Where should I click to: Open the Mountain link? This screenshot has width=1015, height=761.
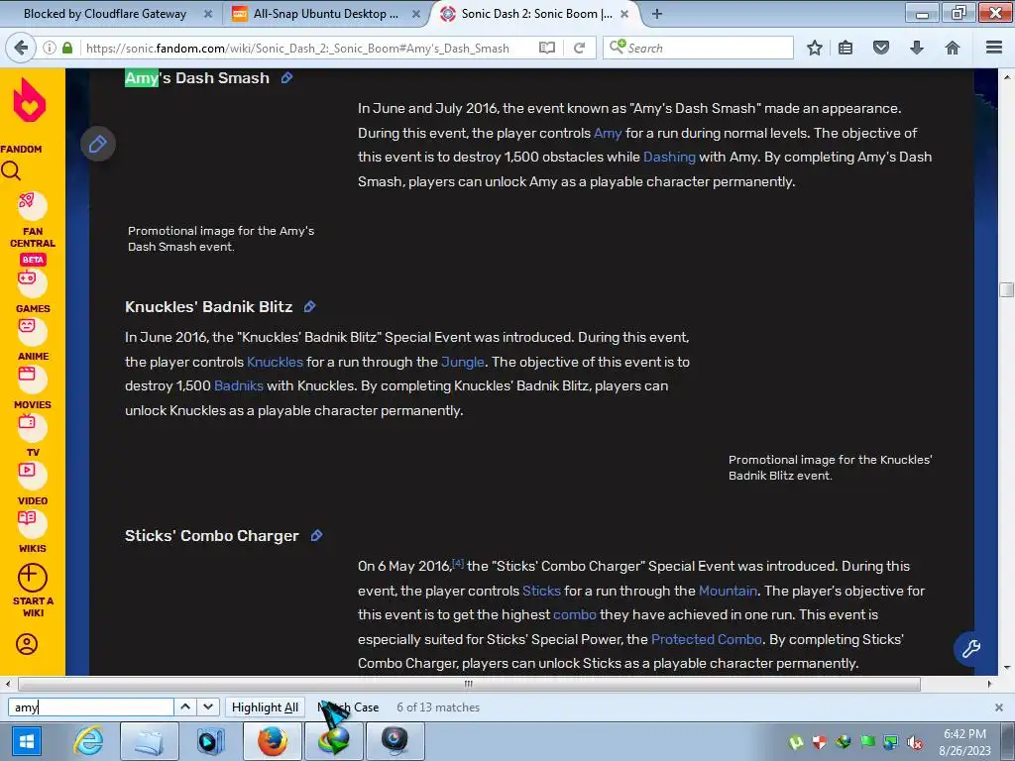tap(728, 591)
